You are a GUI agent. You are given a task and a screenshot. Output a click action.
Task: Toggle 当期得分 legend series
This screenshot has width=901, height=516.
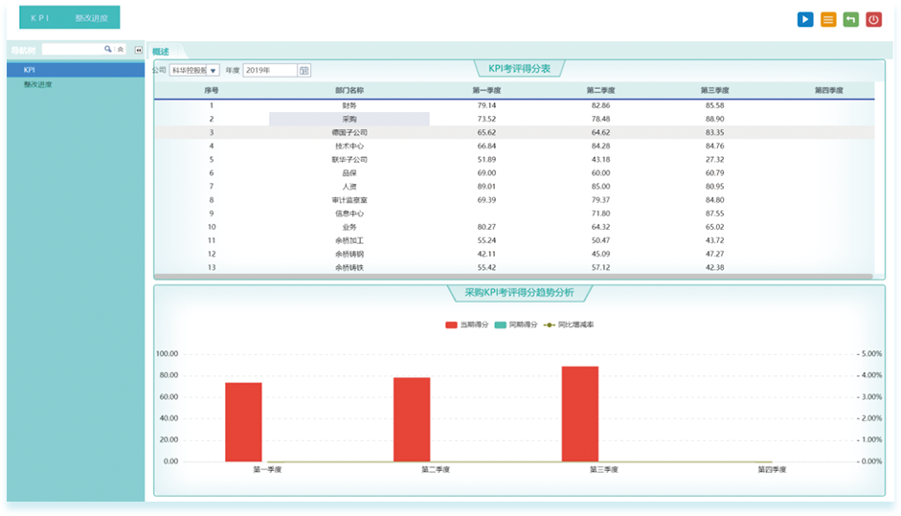[464, 325]
